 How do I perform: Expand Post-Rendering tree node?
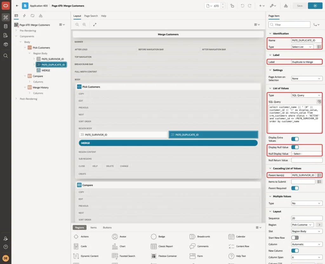click(16, 99)
